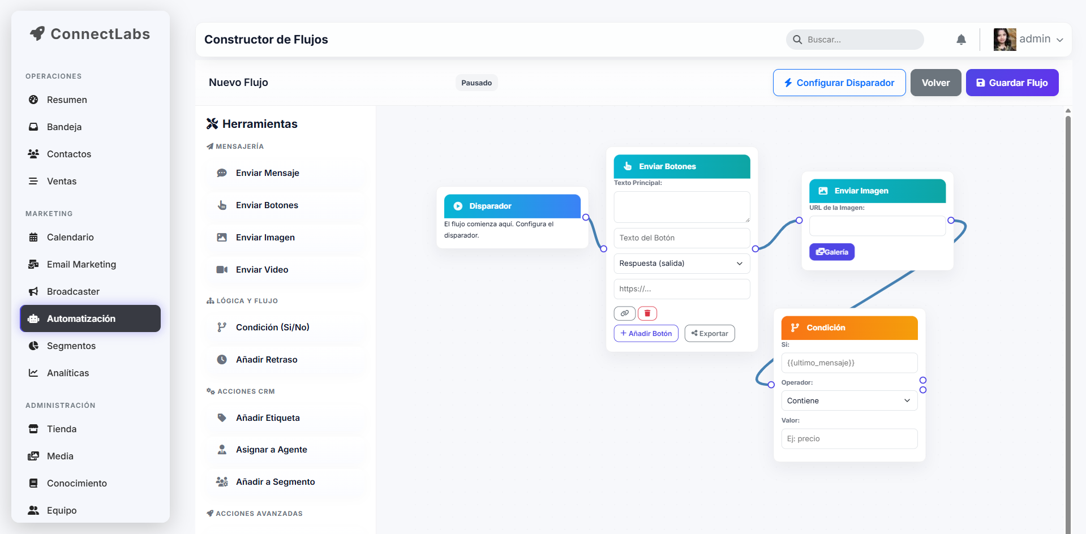Viewport: 1086px width, 534px height.
Task: Click the link icon under Texto del Botón
Action: point(624,313)
